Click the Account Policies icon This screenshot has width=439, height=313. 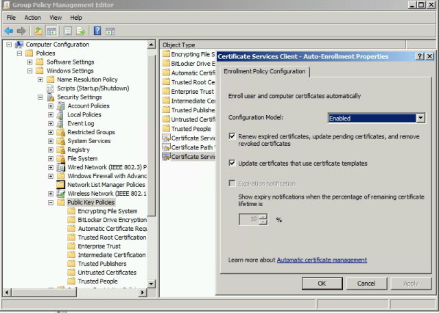(x=61, y=106)
